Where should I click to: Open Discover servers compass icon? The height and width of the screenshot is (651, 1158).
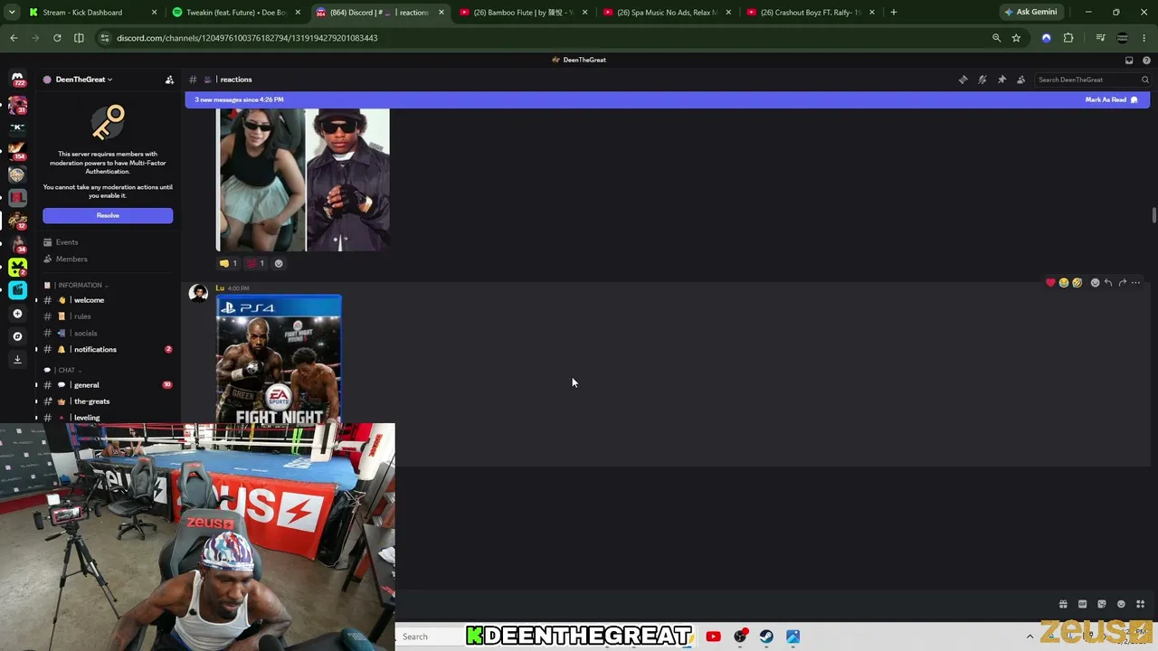pos(17,336)
